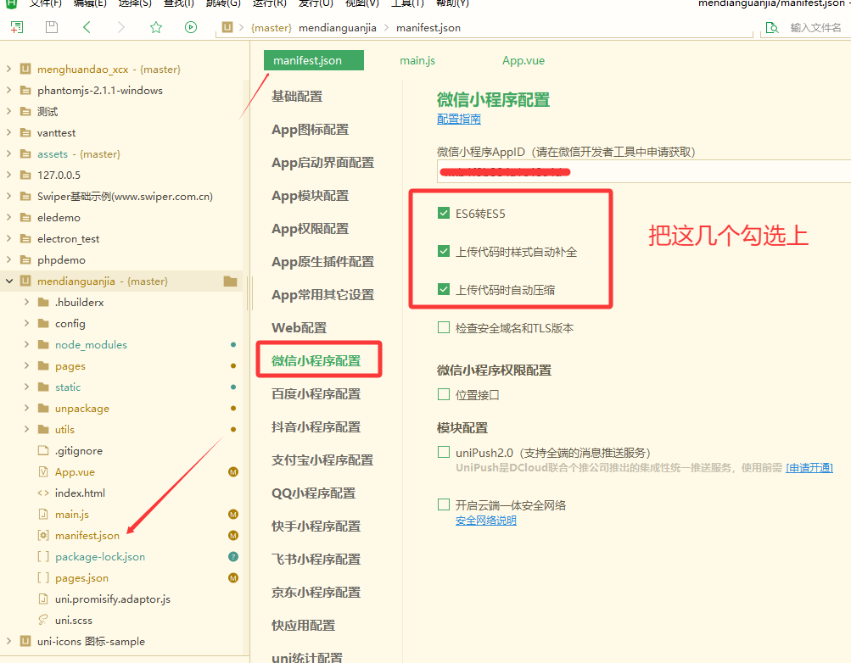
Task: Expand the menghuandao_xcx project
Action: [x=8, y=69]
